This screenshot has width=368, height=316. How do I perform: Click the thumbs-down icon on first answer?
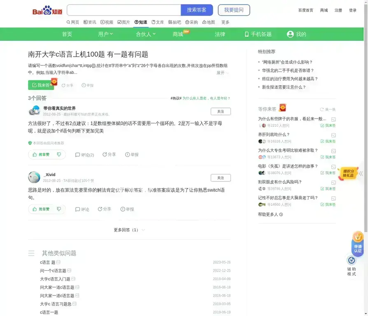(x=59, y=155)
